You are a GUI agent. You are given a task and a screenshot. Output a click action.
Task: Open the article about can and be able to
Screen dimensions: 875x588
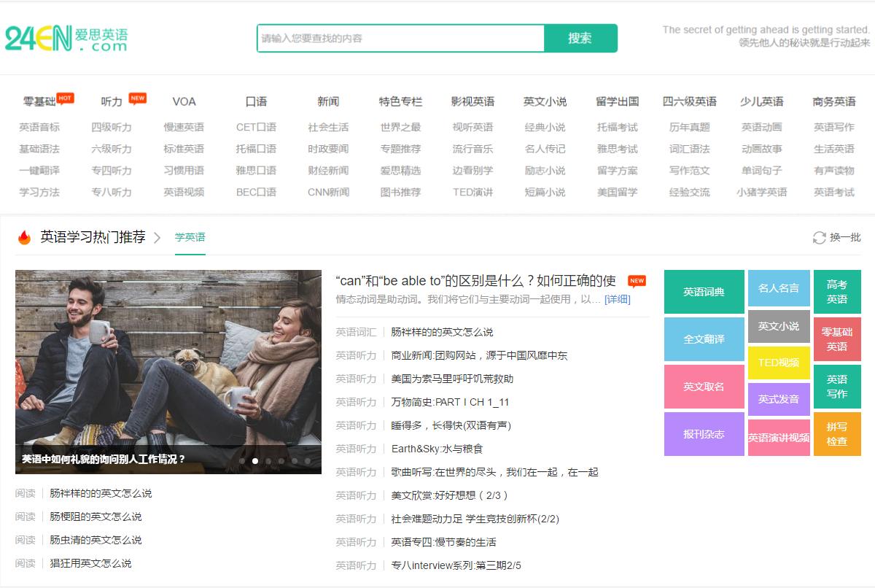tap(474, 280)
